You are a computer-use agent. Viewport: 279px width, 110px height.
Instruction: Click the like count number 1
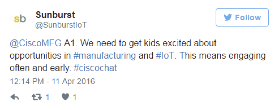click(x=74, y=97)
